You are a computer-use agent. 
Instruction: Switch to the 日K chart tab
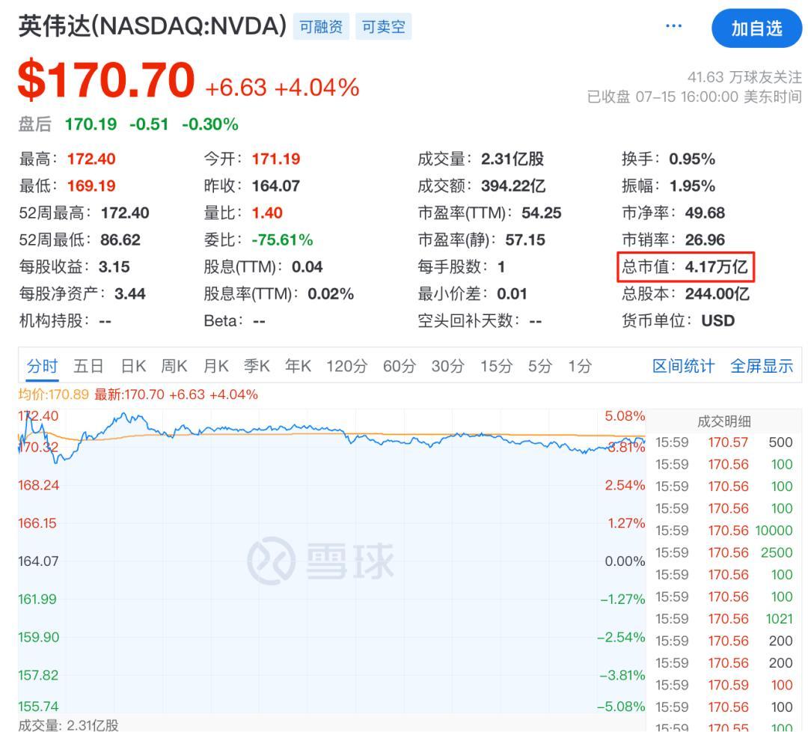click(133, 366)
